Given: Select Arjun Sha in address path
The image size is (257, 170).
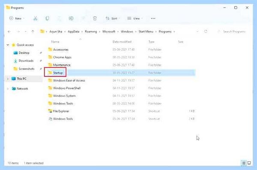Looking at the screenshot, I should tap(56, 31).
